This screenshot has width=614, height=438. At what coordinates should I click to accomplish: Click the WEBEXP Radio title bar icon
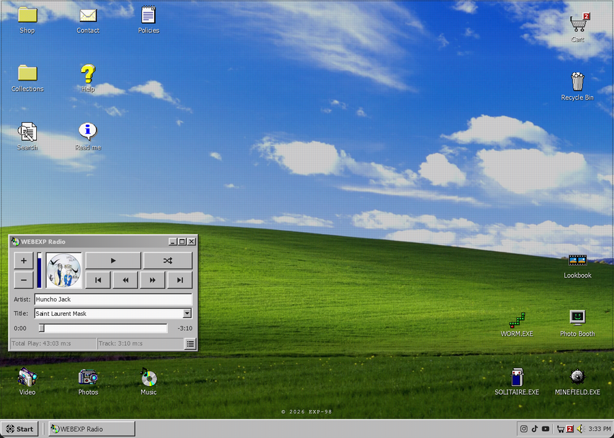pos(15,242)
